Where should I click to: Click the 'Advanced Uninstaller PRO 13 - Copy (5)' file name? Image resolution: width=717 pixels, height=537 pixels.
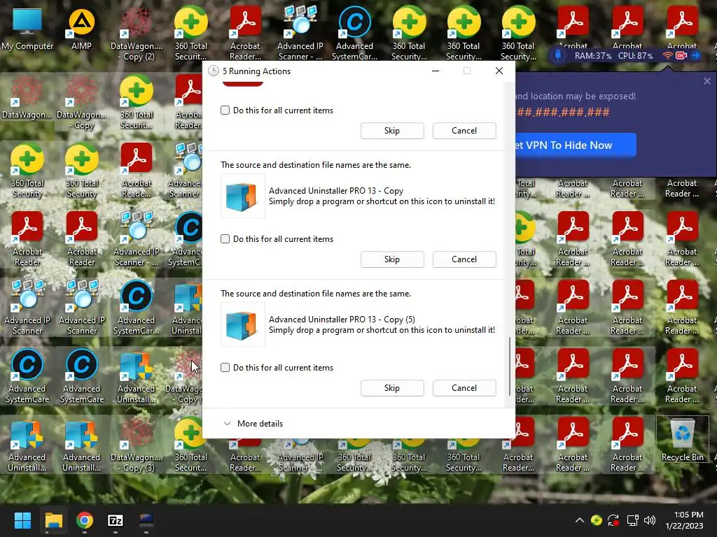342,319
